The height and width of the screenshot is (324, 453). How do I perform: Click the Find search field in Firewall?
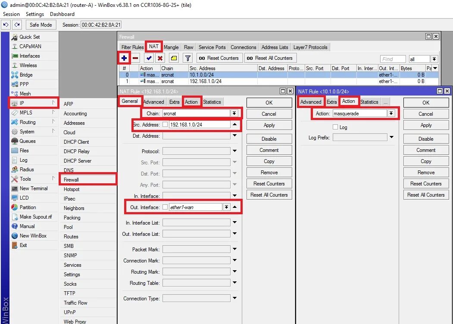point(393,59)
